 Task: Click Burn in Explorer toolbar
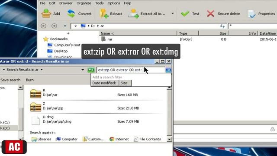click(30, 80)
